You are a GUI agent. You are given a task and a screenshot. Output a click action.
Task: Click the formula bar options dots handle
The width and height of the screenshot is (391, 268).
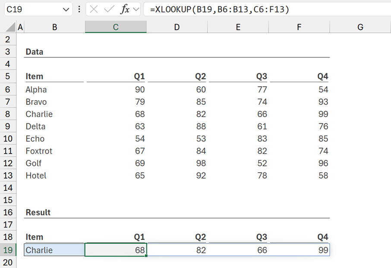[79, 9]
